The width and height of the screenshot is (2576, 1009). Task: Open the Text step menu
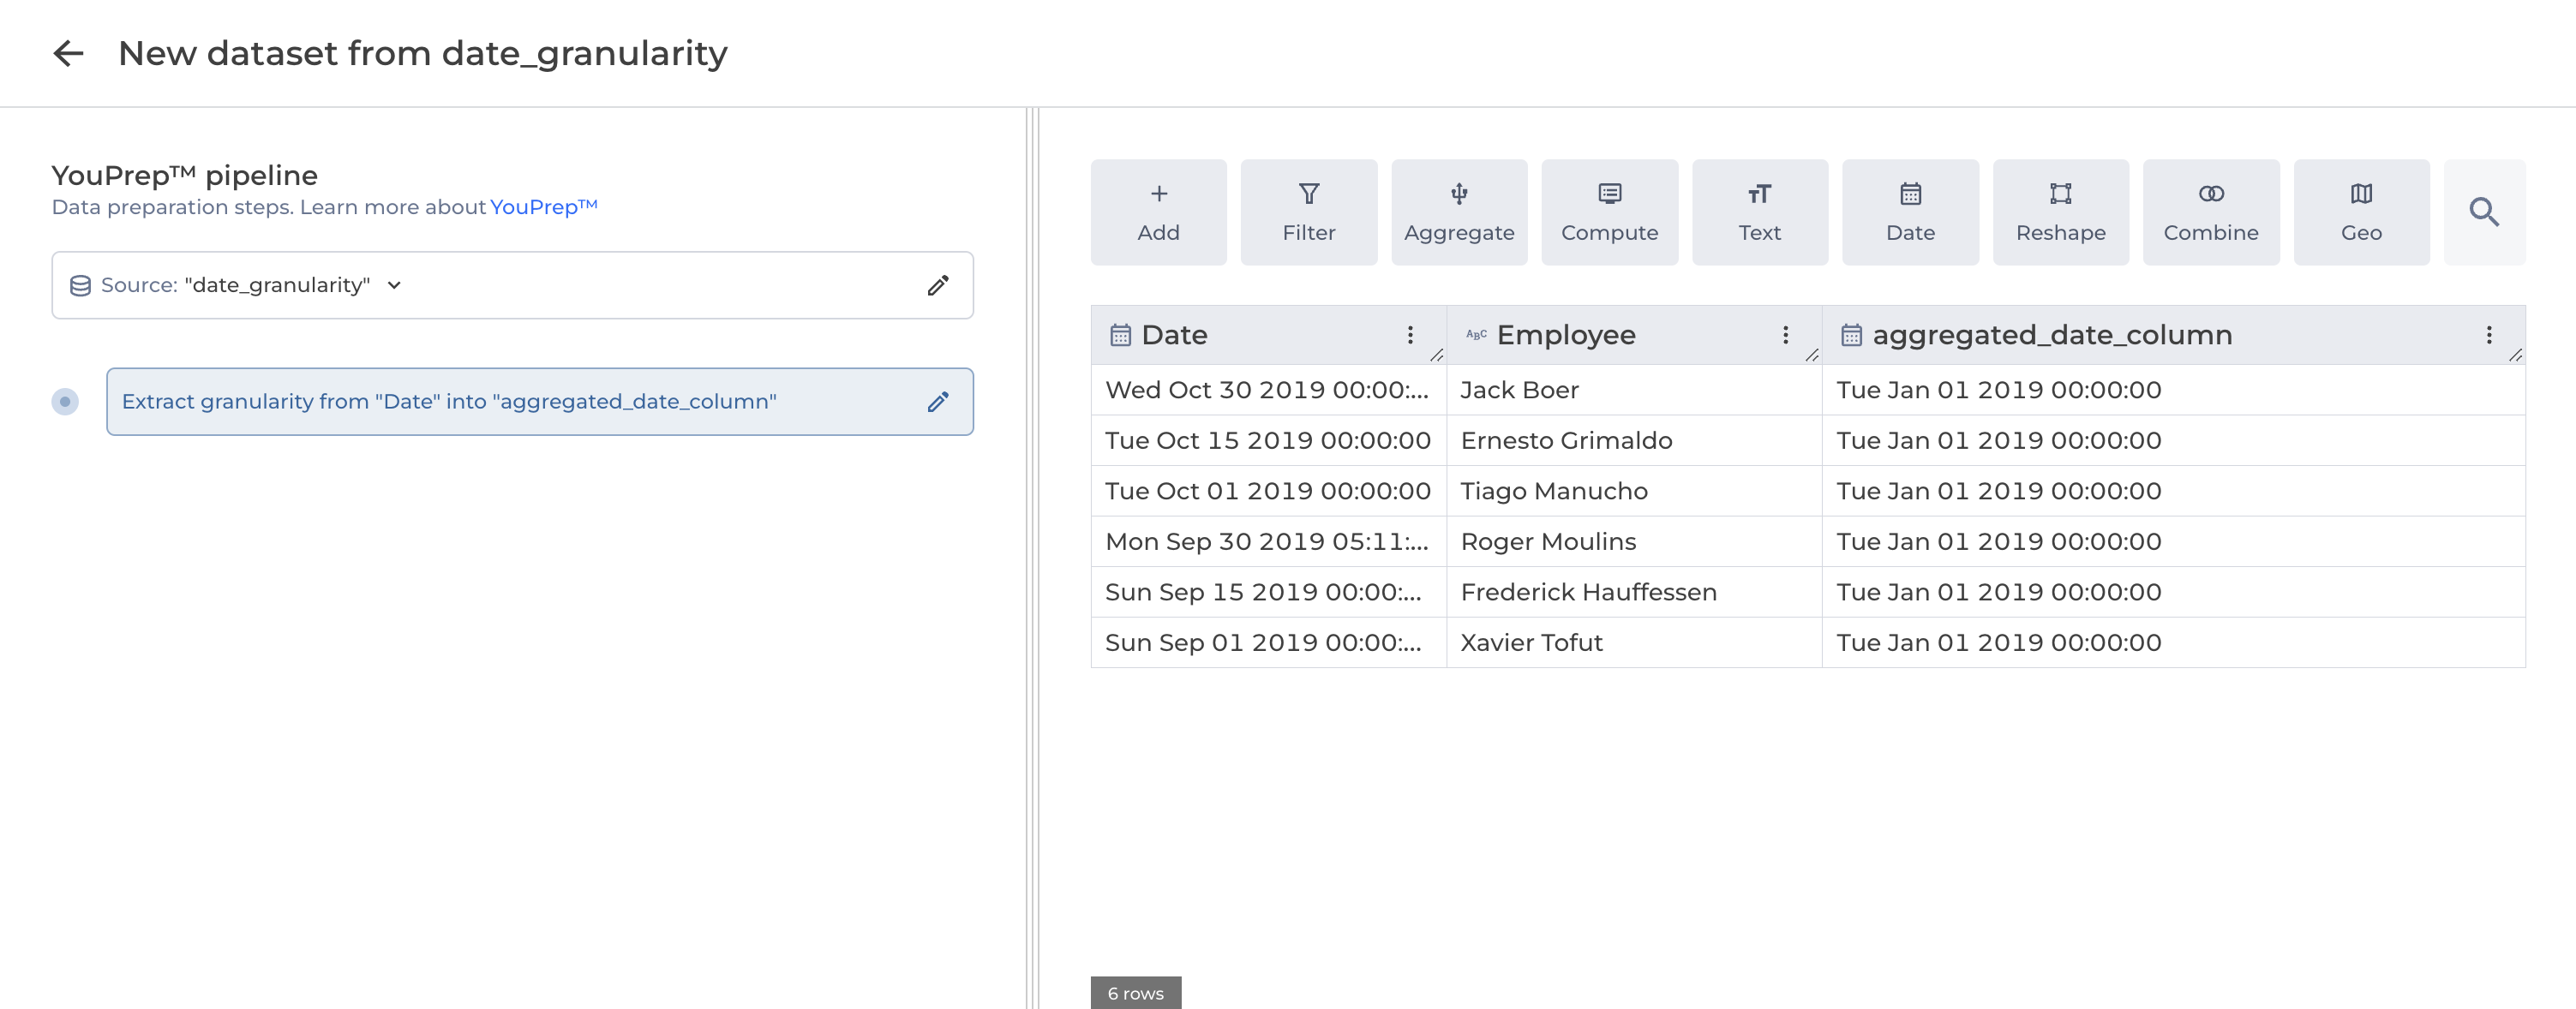pyautogui.click(x=1759, y=212)
